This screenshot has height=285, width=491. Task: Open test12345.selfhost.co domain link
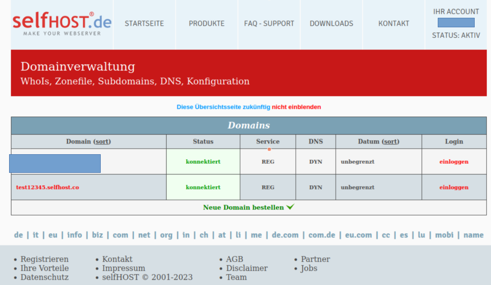point(48,187)
